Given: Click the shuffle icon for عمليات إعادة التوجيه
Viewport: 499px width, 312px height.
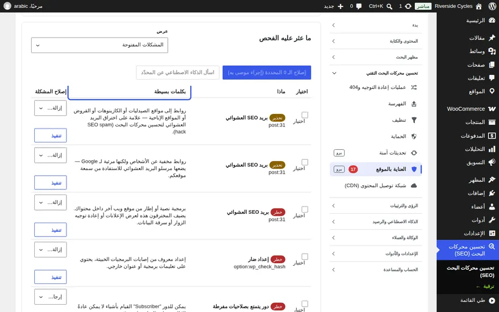Looking at the screenshot, I should (414, 87).
